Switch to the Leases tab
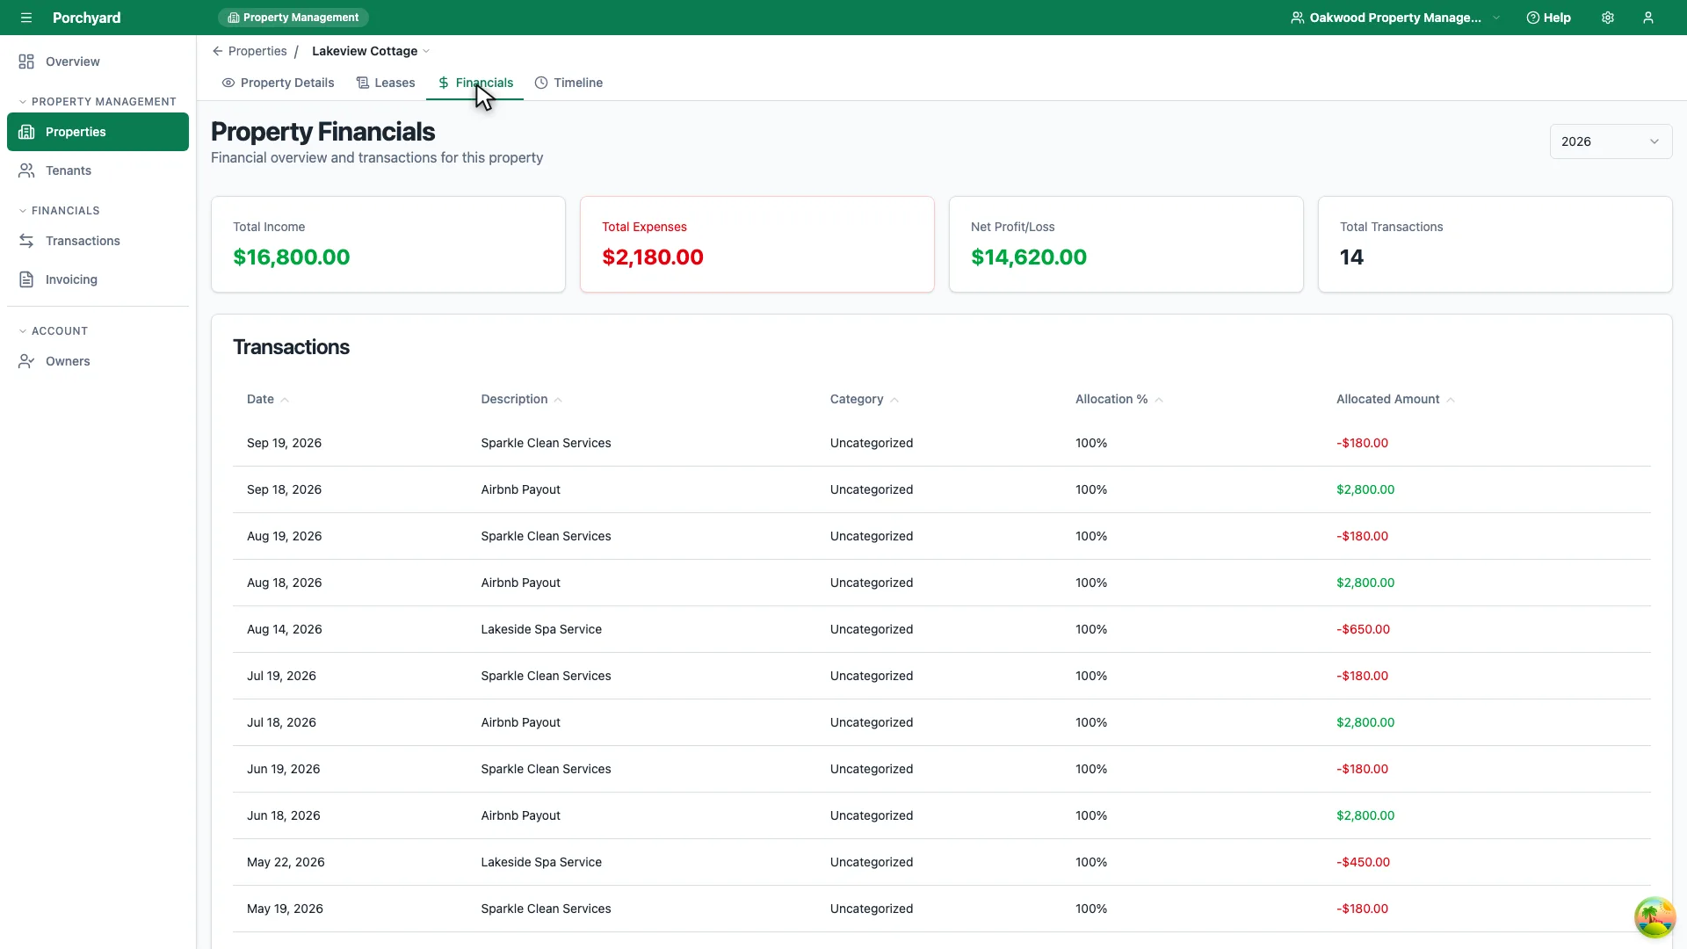The image size is (1687, 949). pos(386,83)
